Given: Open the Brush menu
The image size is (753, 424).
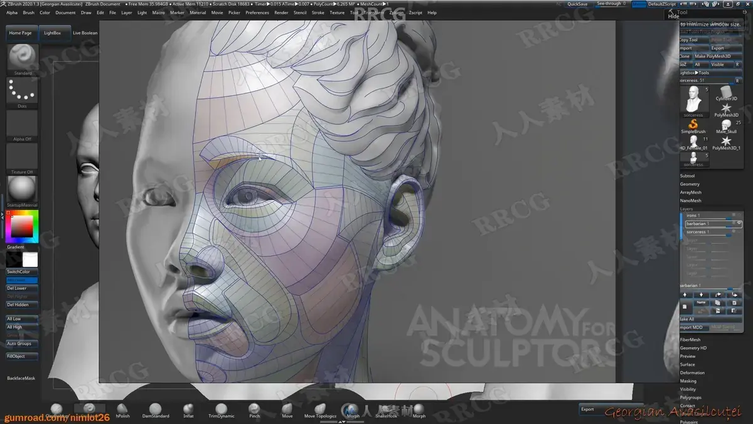Looking at the screenshot, I should coord(29,13).
